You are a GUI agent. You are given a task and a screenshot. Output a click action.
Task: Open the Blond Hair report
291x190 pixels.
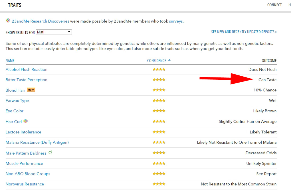point(15,90)
